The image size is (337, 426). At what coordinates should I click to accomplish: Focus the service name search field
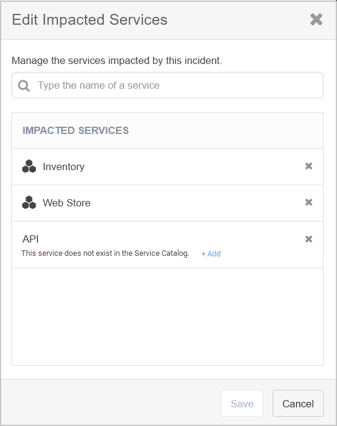click(168, 85)
